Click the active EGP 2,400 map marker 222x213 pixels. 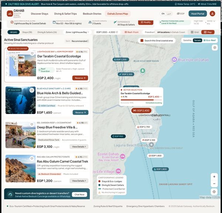pyautogui.click(x=141, y=111)
